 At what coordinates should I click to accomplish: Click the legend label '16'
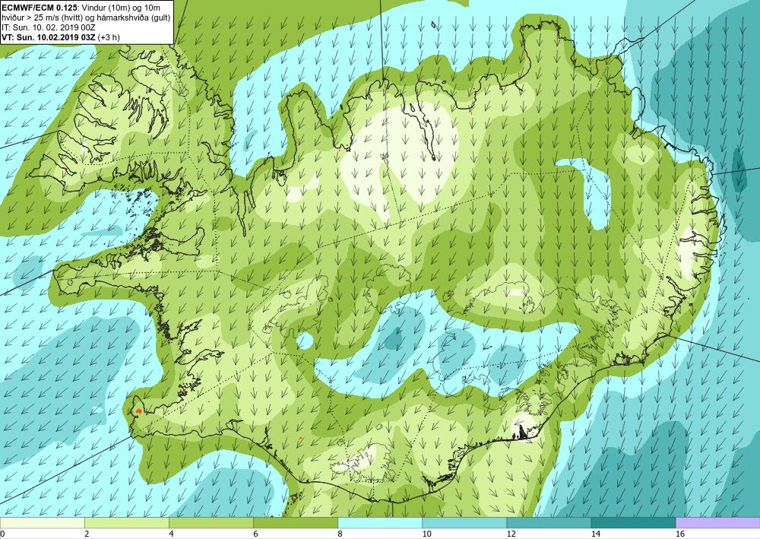click(680, 534)
